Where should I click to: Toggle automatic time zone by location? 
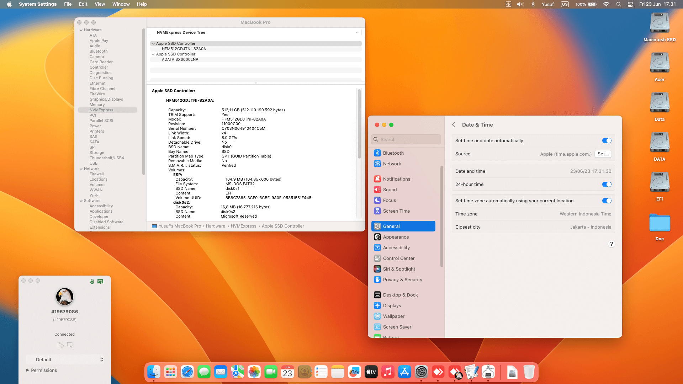click(607, 201)
